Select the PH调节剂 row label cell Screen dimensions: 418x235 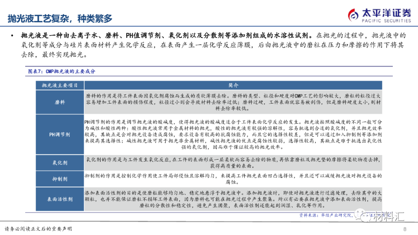[60, 135]
